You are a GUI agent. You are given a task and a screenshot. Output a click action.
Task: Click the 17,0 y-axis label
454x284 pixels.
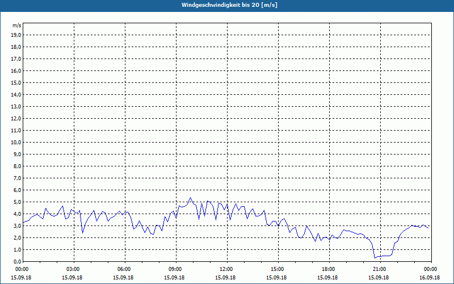click(x=16, y=59)
